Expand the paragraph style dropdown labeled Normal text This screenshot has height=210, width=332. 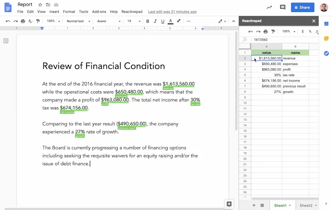[x=78, y=21]
